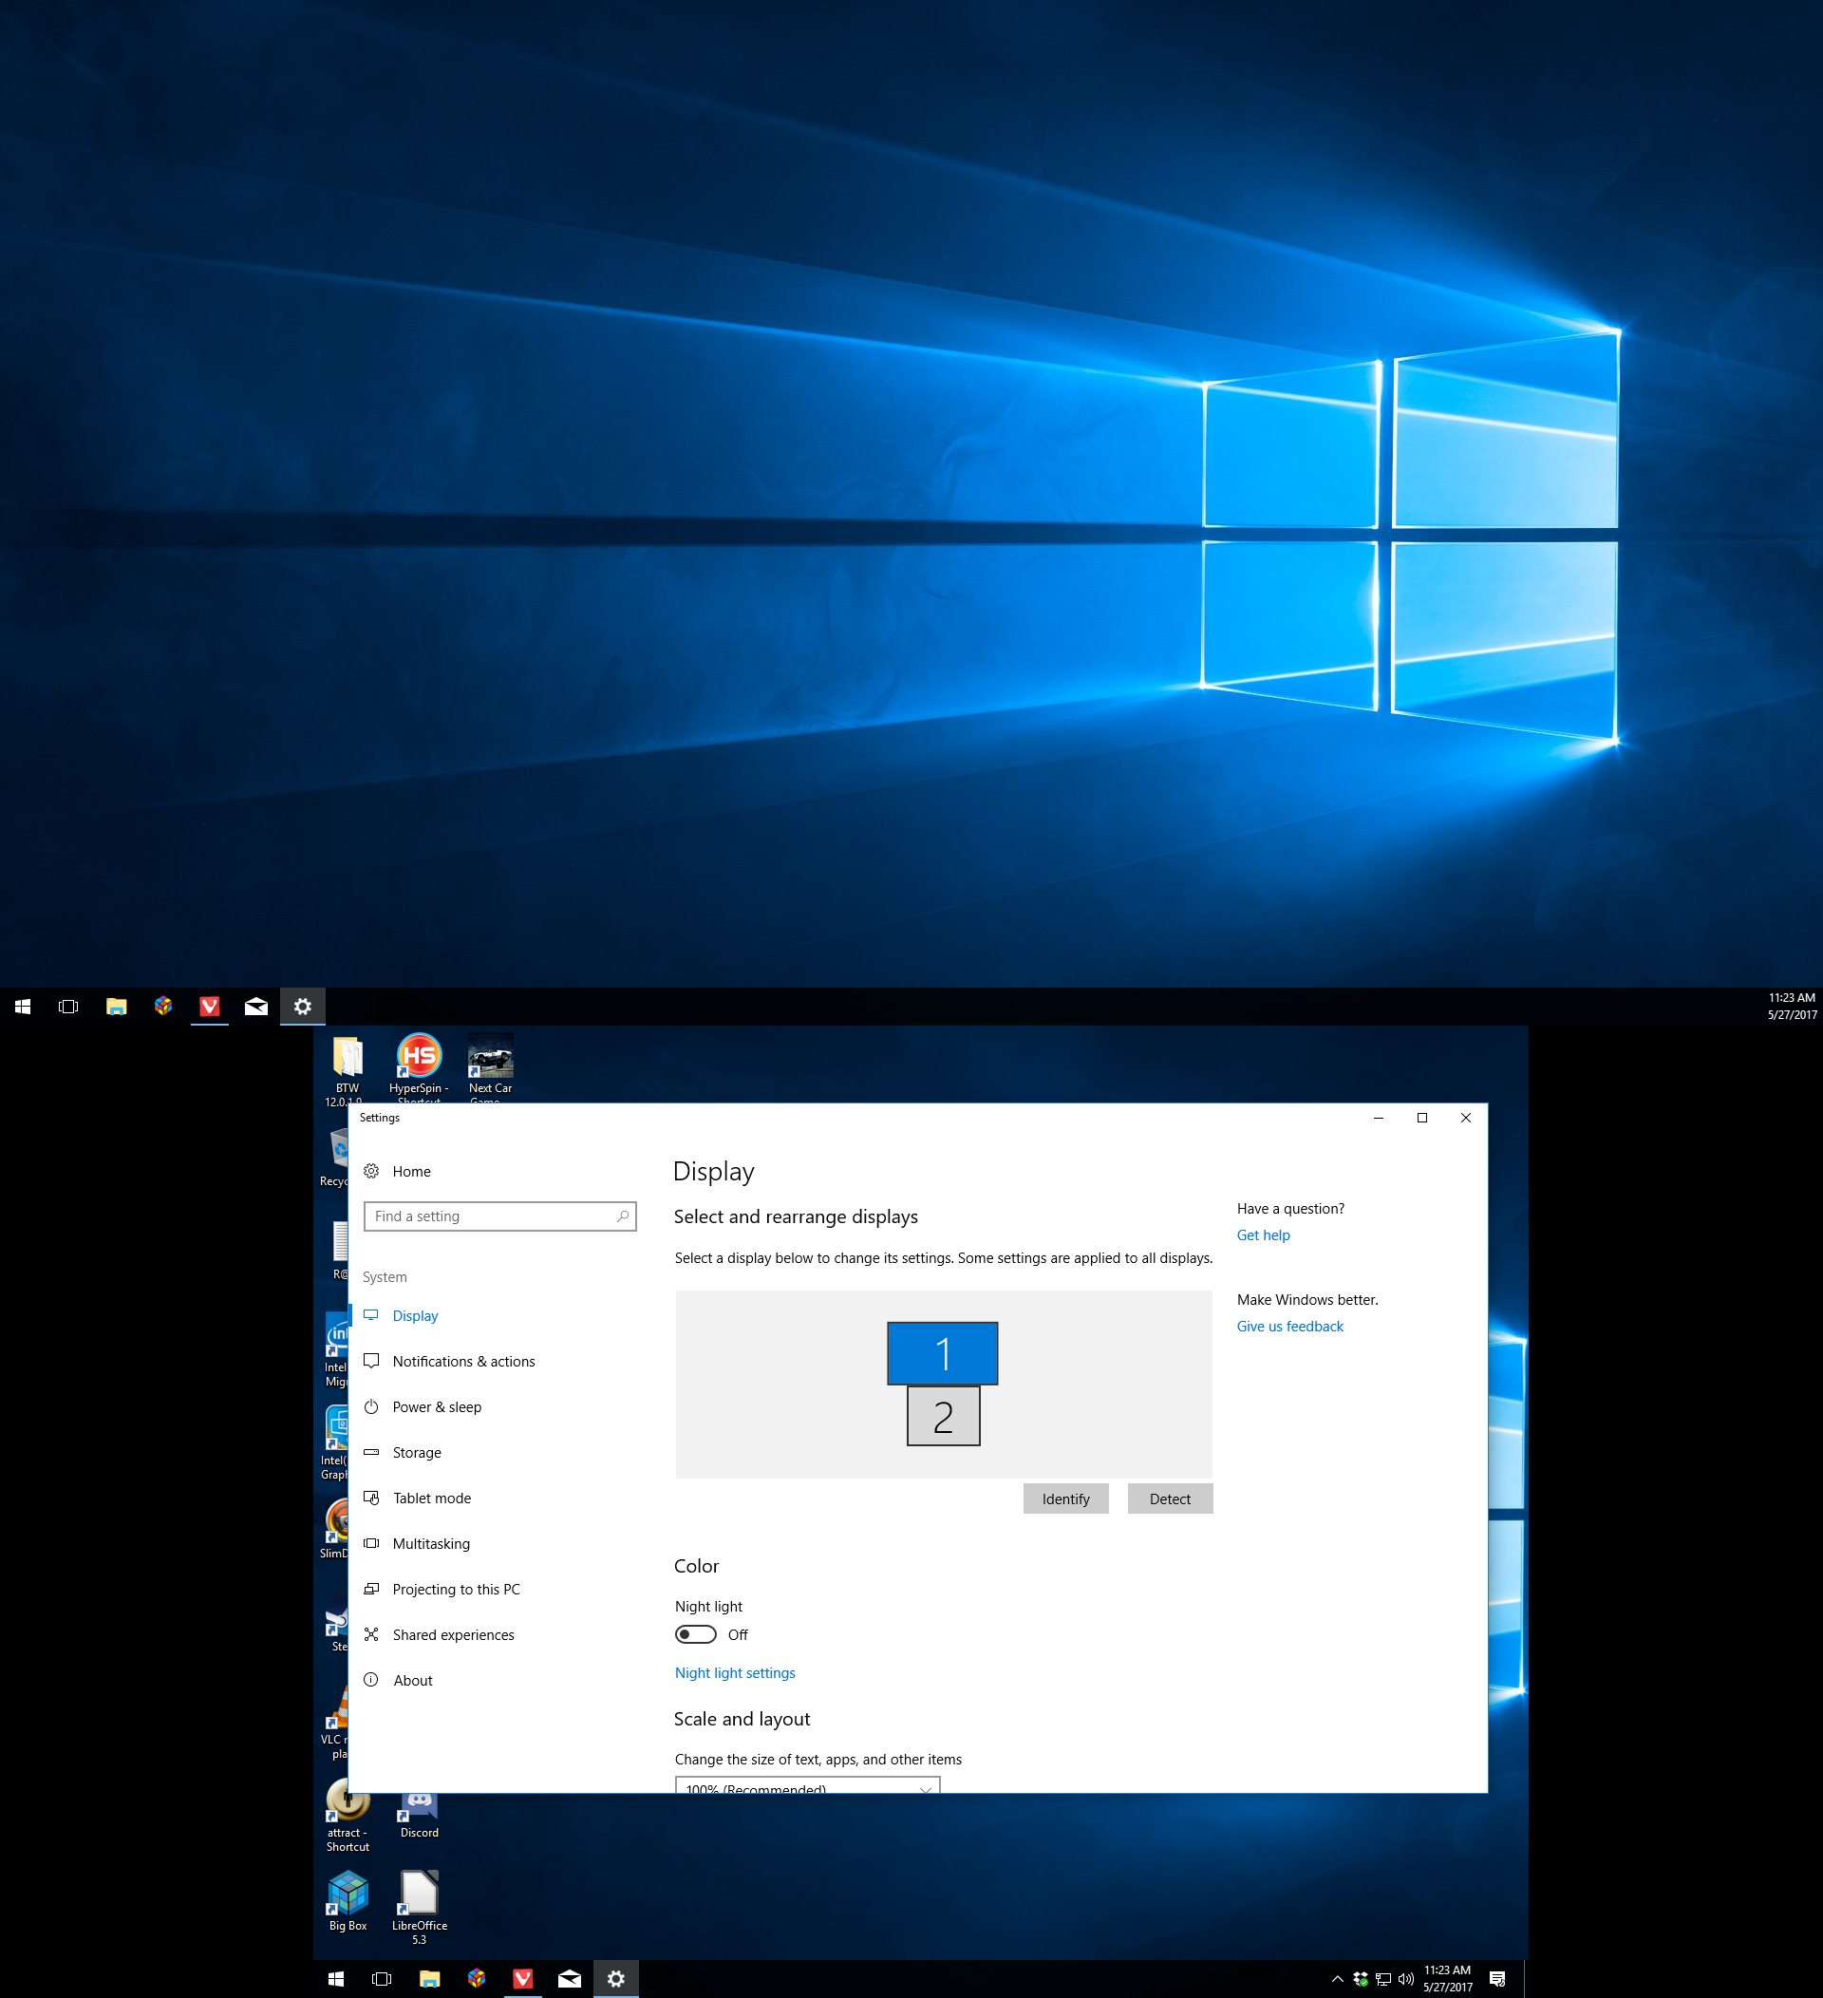Click colorful cube app on lower taskbar
Screen dimensions: 1823x1998
pos(477,1979)
